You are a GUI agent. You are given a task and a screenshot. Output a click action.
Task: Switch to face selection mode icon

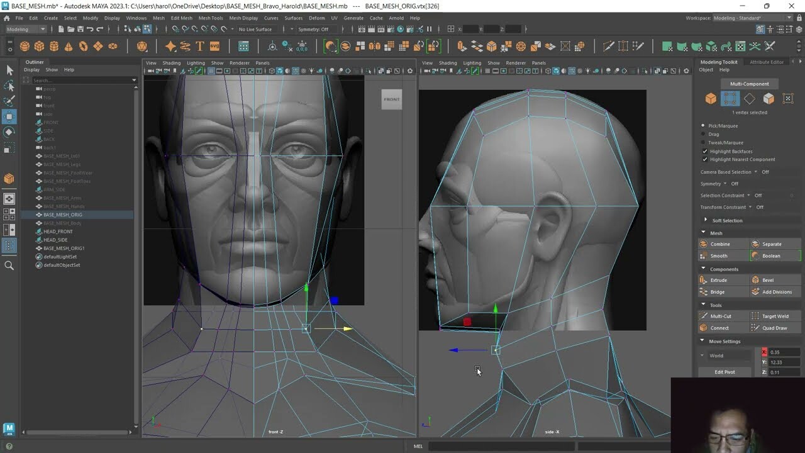point(769,99)
